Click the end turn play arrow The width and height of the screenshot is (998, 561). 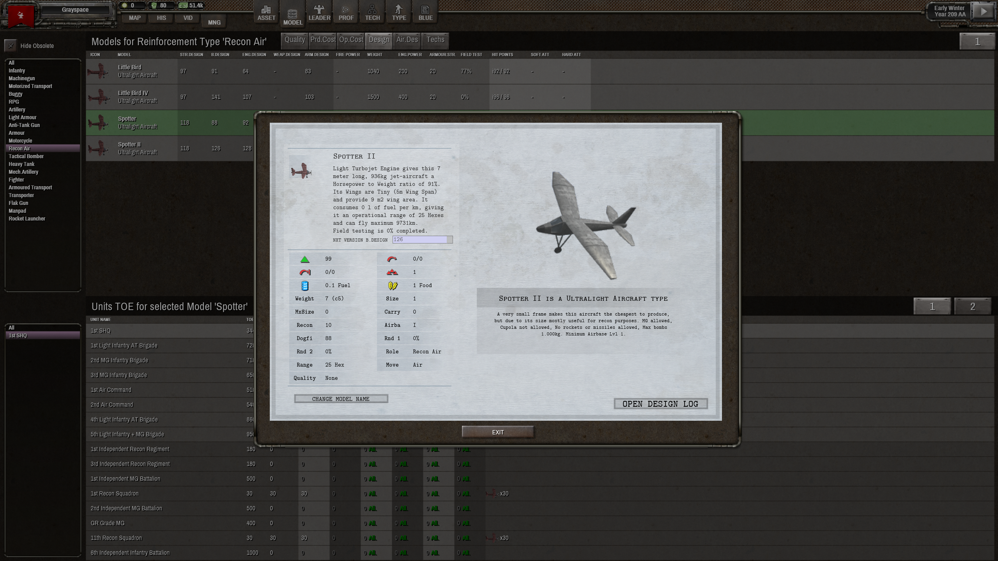(984, 12)
